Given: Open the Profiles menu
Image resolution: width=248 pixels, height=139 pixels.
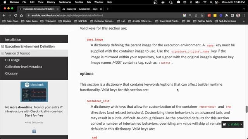Looking at the screenshot, I should tap(79, 2).
